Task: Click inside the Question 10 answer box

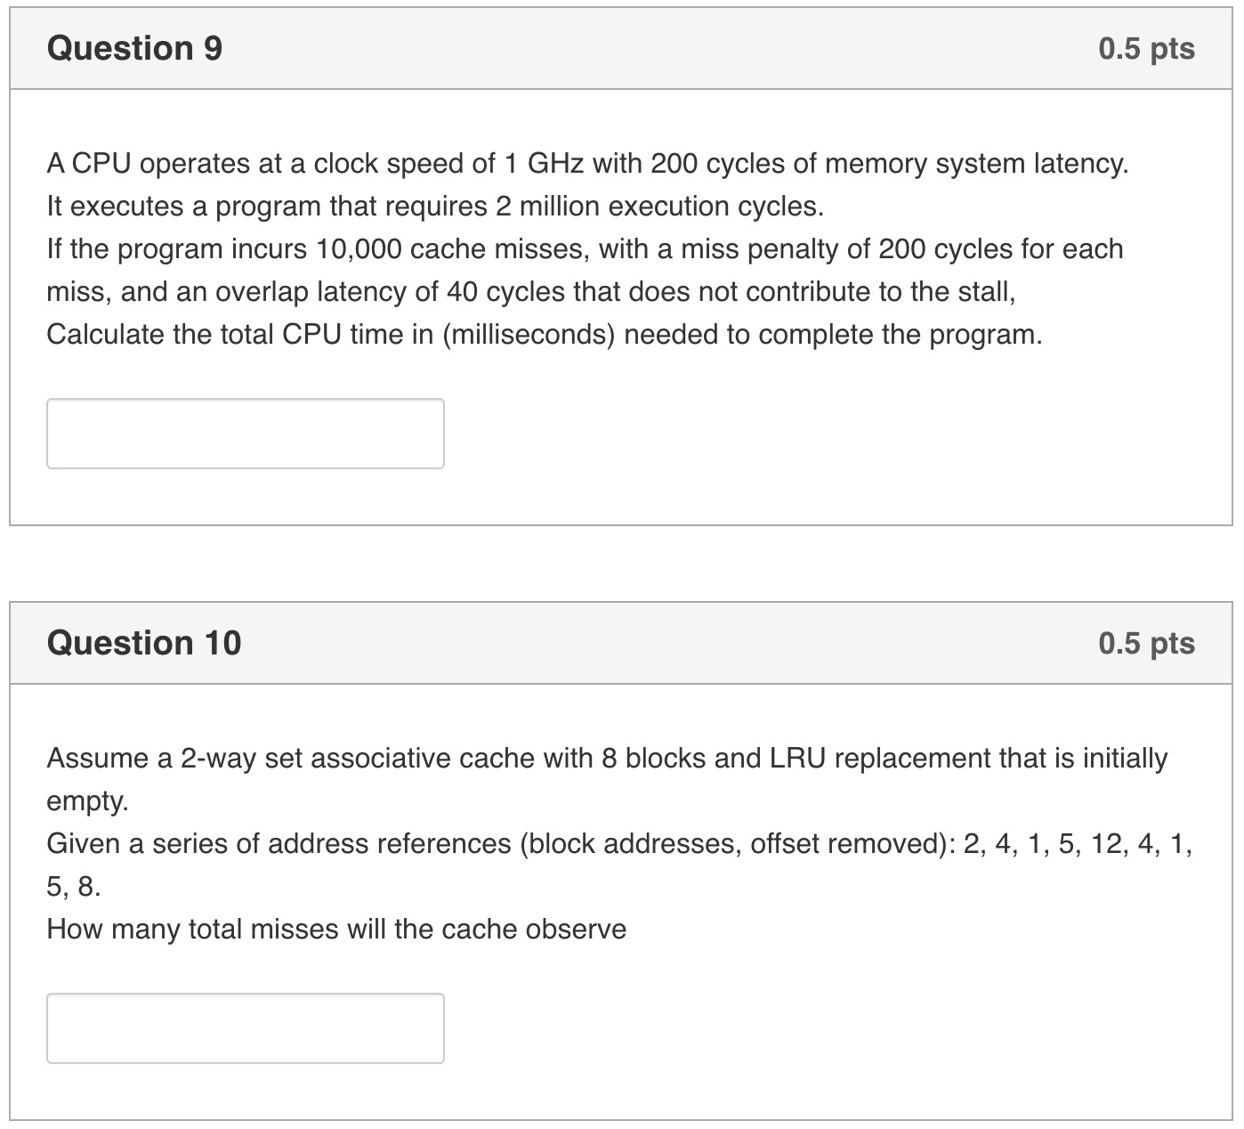Action: point(244,1027)
